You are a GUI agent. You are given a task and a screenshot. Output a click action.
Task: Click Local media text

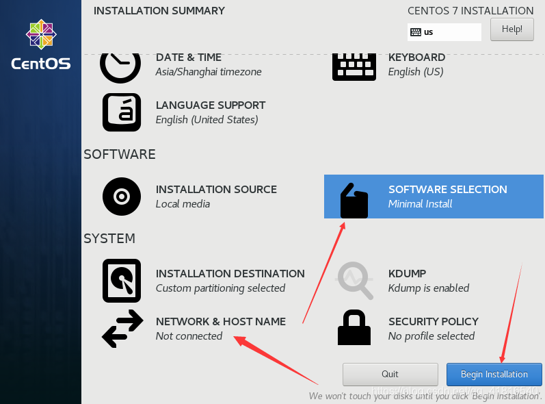point(183,204)
